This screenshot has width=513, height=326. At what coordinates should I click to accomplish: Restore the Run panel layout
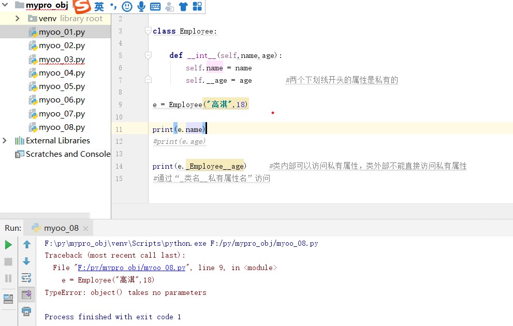point(8,299)
